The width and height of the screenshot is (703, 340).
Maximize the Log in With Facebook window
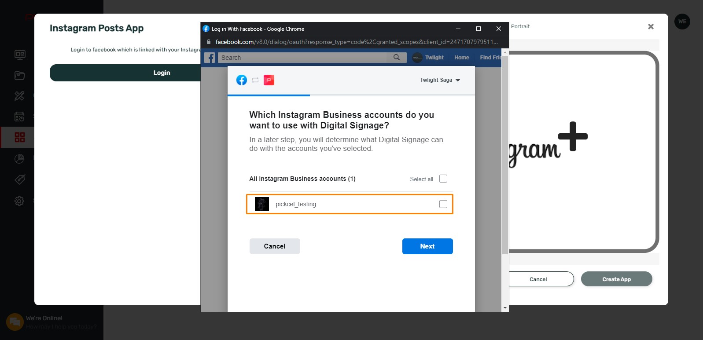coord(478,29)
